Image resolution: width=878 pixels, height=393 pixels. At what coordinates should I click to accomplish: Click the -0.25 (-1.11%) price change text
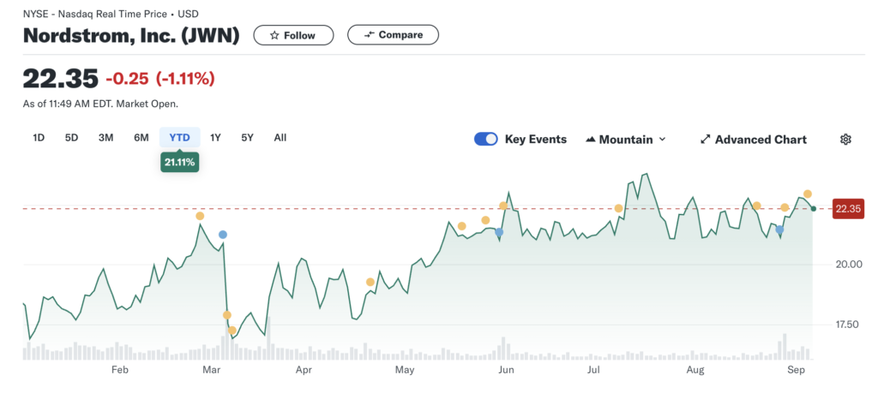(x=160, y=79)
